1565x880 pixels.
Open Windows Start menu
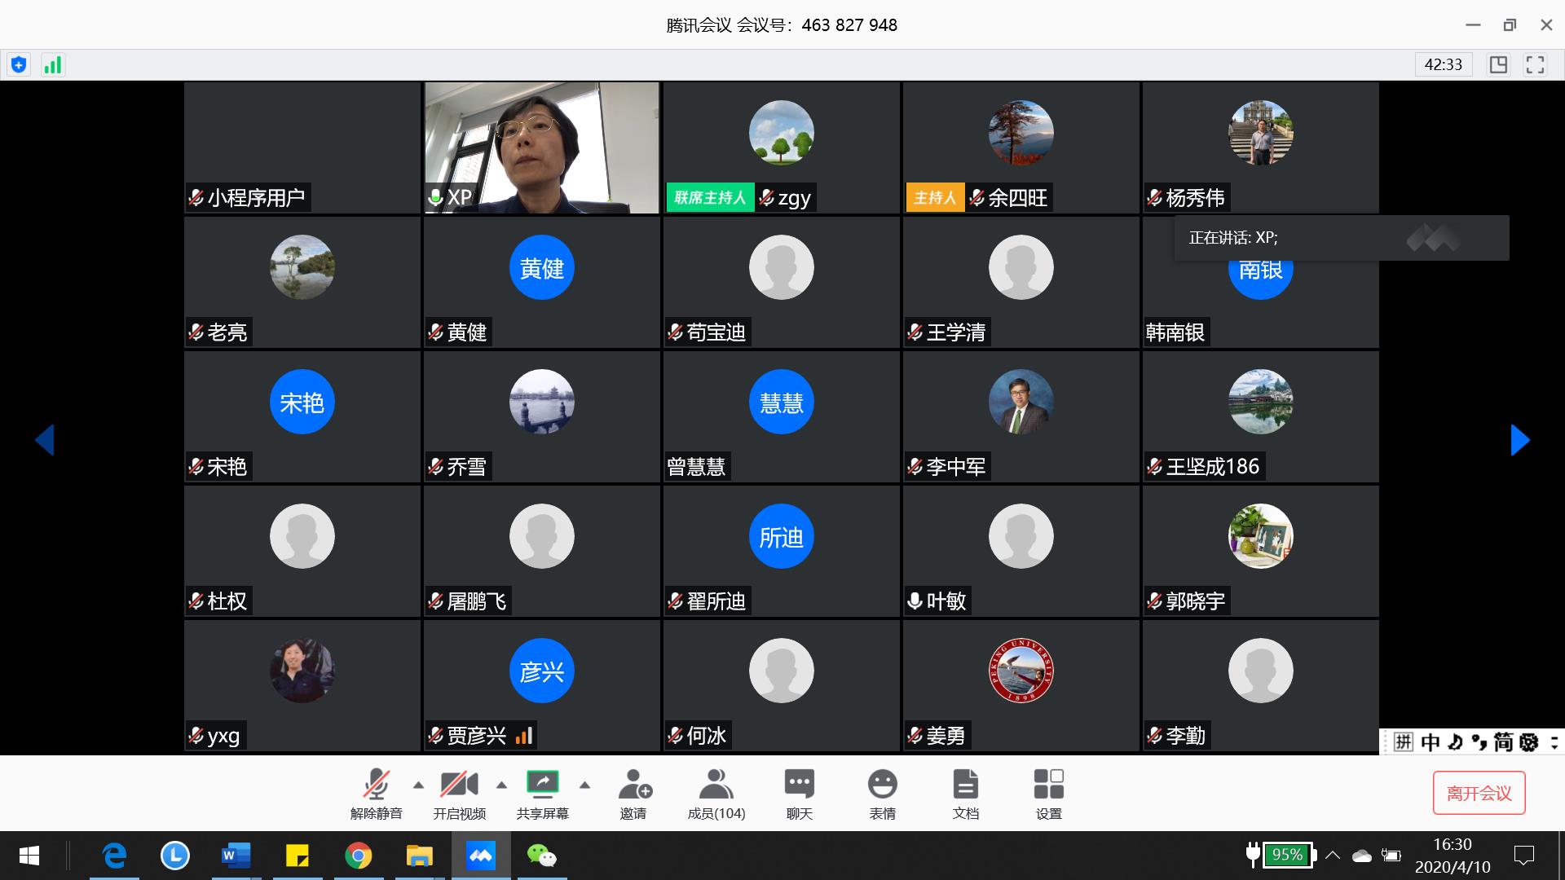pyautogui.click(x=29, y=856)
